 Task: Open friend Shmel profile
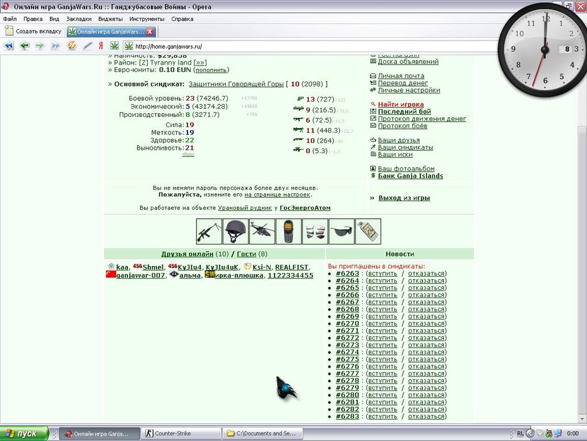pos(153,267)
